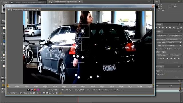This screenshot has height=103, width=183.
Task: Toggle loop option in Preview panel
Action: coord(178,28)
